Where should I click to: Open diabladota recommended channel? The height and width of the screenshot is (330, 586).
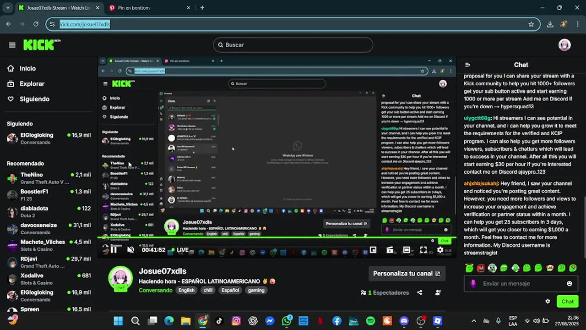coord(49,212)
